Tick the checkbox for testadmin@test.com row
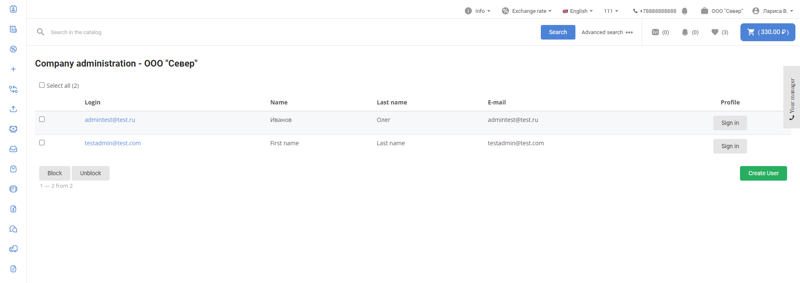 42,143
